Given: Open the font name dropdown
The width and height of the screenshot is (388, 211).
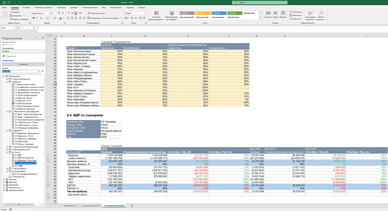Looking at the screenshot, I should (41, 13).
